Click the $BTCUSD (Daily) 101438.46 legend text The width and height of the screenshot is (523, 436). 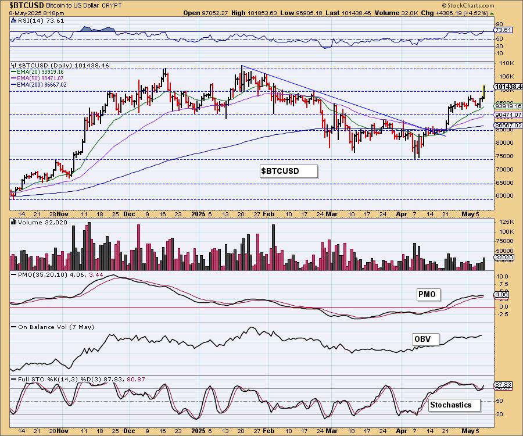tap(63, 65)
